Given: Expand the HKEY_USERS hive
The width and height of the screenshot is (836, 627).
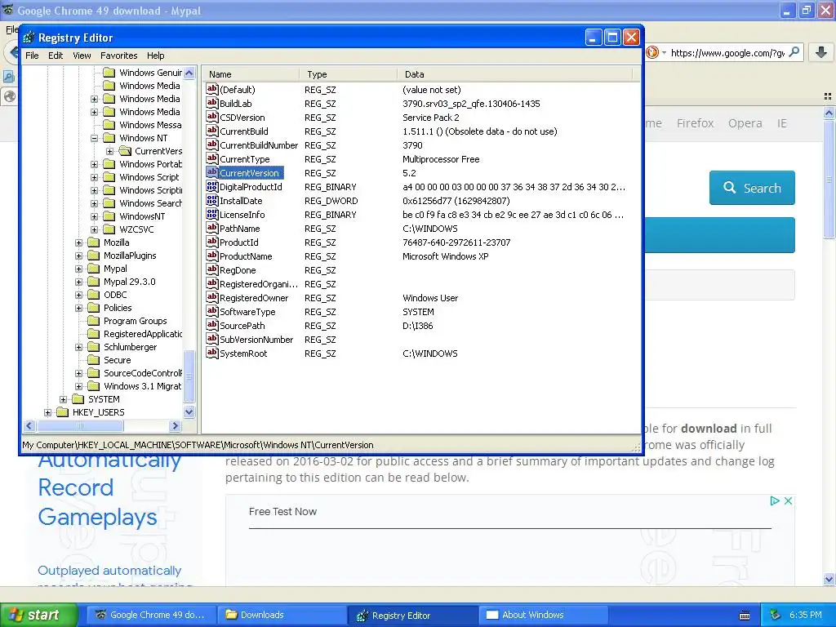Looking at the screenshot, I should tap(47, 412).
